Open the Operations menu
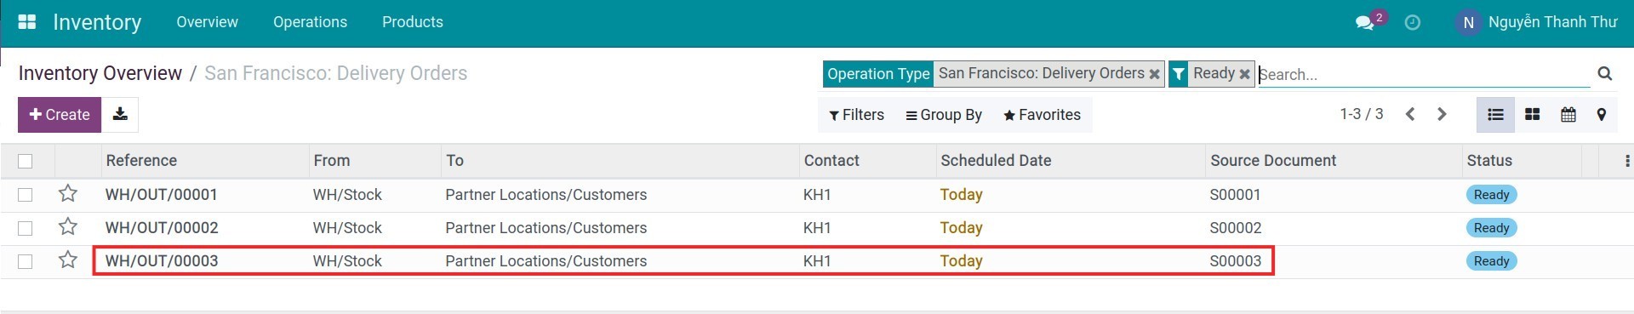 point(310,22)
